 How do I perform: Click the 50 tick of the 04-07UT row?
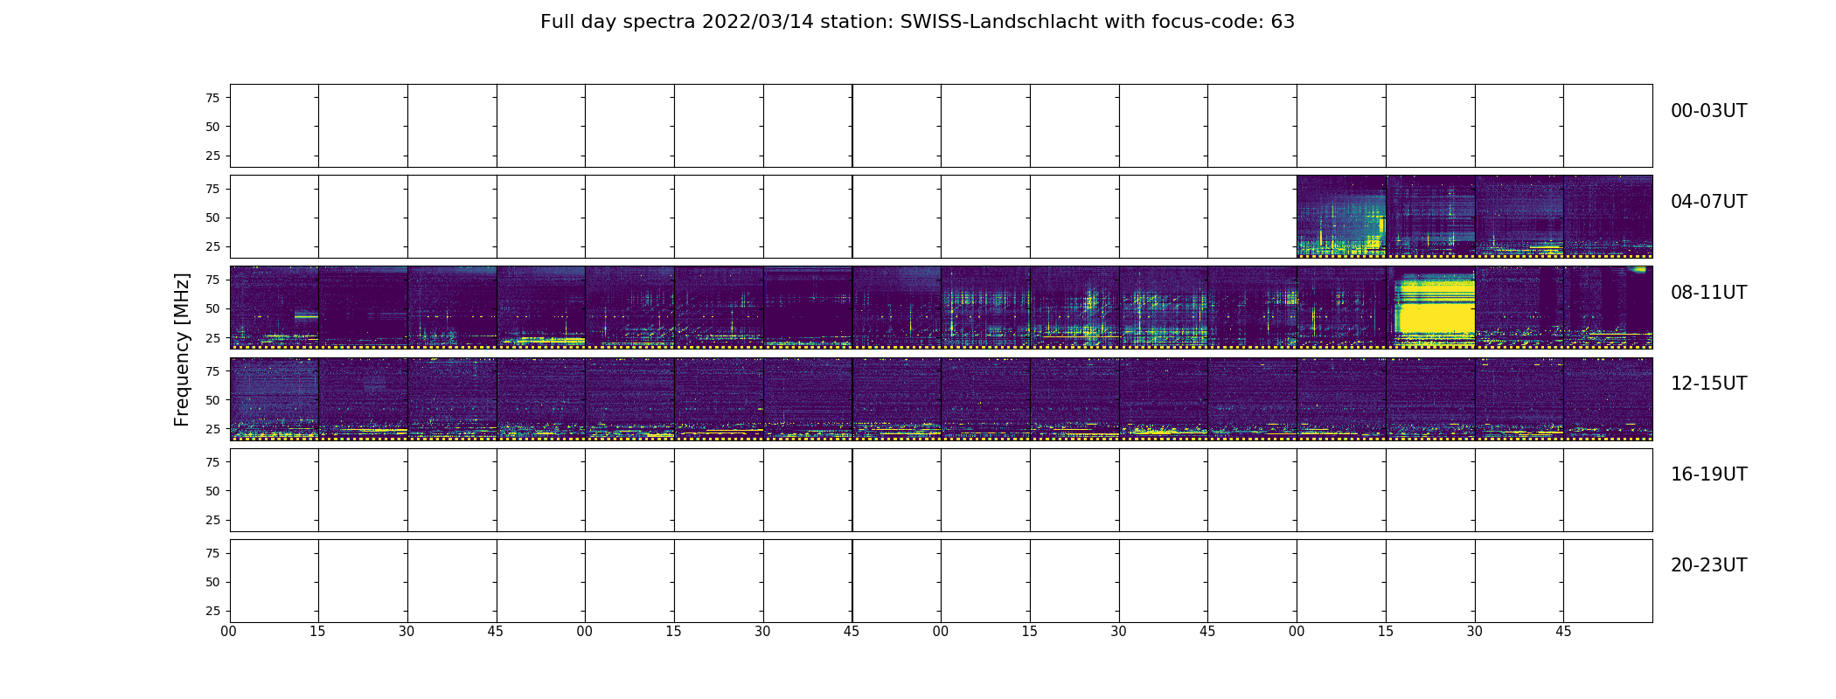[212, 218]
